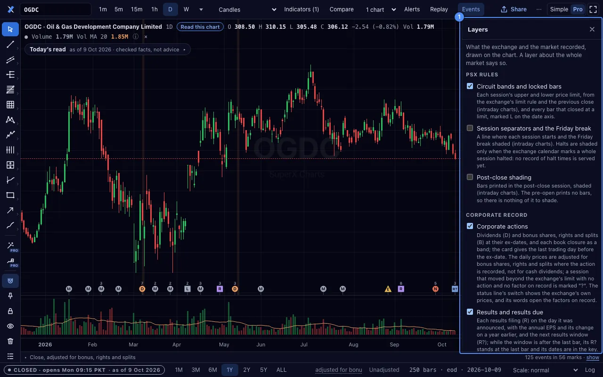Choose the arrow annotation tool

[x=10, y=210]
